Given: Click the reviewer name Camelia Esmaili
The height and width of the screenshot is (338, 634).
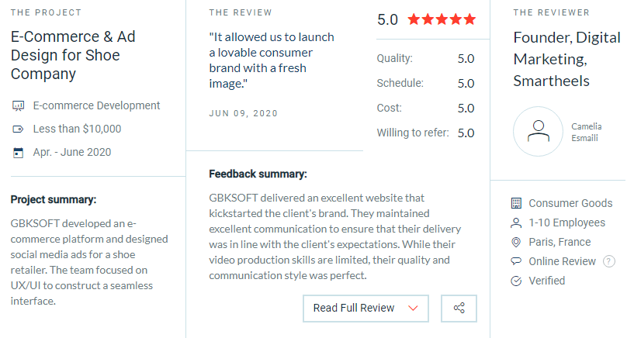Looking at the screenshot, I should pyautogui.click(x=587, y=132).
